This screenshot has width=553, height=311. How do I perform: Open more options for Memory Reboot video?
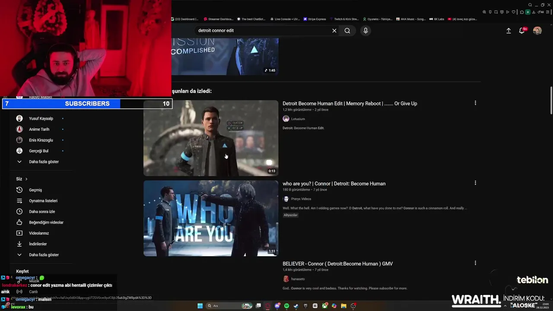475,103
